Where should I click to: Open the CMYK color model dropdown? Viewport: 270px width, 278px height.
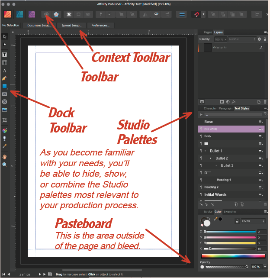[254, 221]
